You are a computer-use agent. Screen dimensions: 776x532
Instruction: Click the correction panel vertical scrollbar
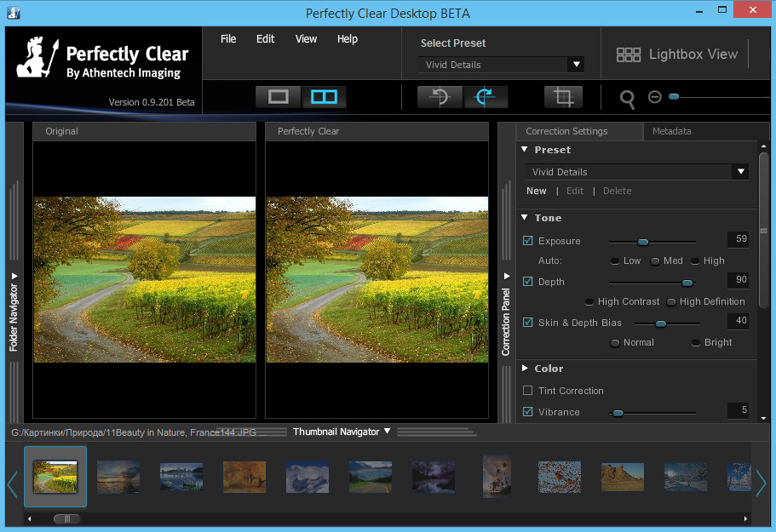point(763,231)
